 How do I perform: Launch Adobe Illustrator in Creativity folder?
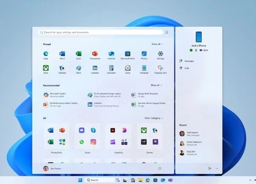(x=113, y=130)
